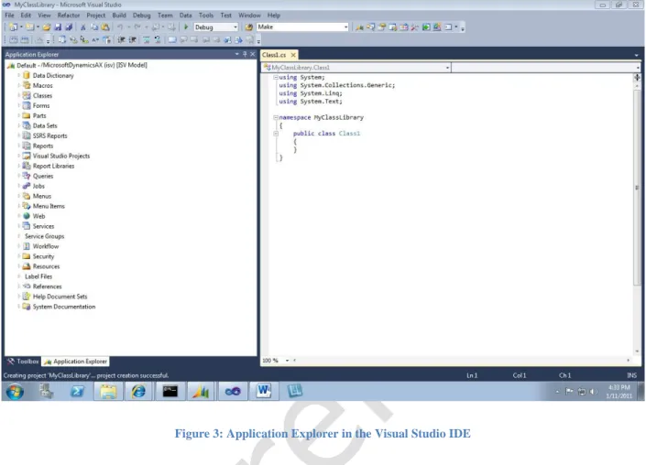Screen dimensions: 646x465
Task: Select the Service Groups node
Action: click(x=45, y=236)
